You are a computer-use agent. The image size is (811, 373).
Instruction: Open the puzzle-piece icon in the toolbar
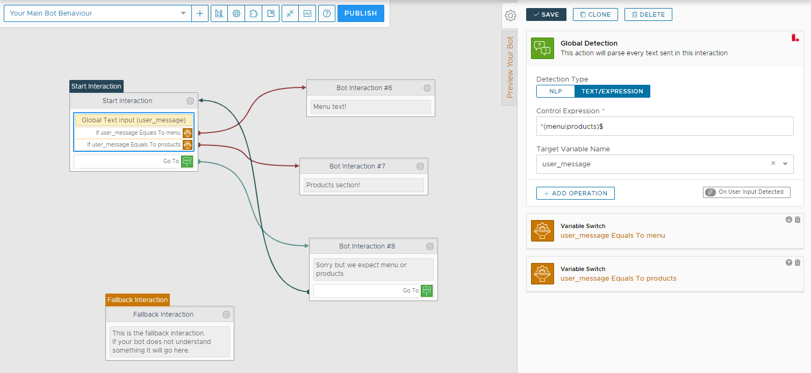(253, 13)
